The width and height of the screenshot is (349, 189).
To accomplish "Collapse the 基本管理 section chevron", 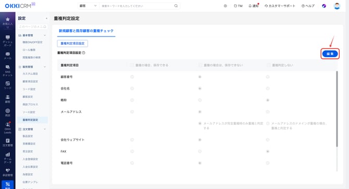I will [x=45, y=35].
